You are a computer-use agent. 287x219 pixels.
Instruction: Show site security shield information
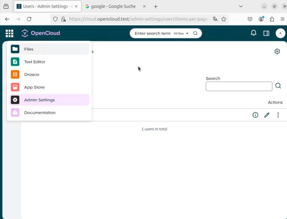point(55,19)
